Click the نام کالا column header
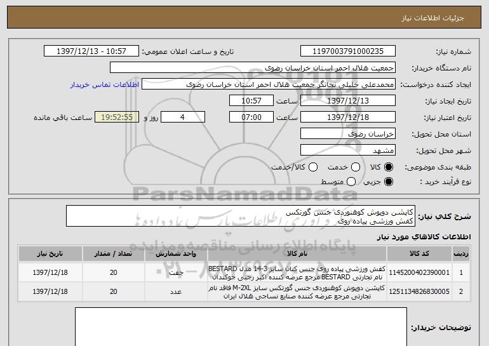 297,254
